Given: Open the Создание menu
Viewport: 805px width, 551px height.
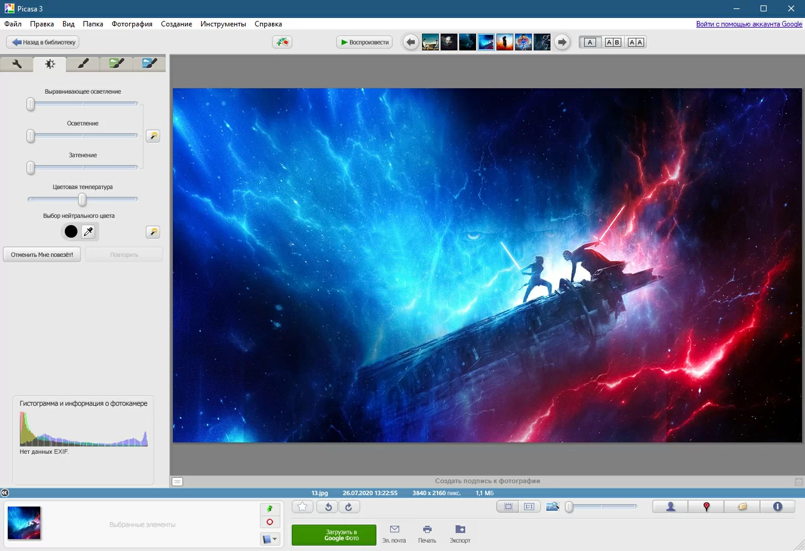Looking at the screenshot, I should tap(176, 24).
